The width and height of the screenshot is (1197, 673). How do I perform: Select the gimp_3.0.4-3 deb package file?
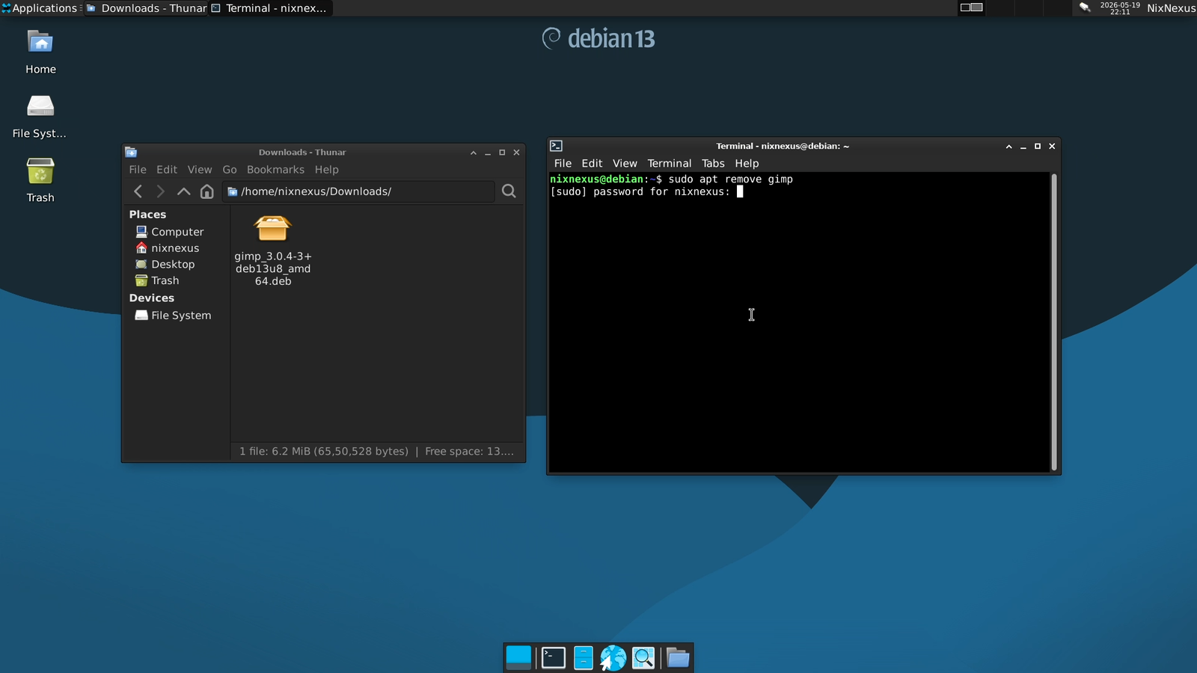point(272,250)
